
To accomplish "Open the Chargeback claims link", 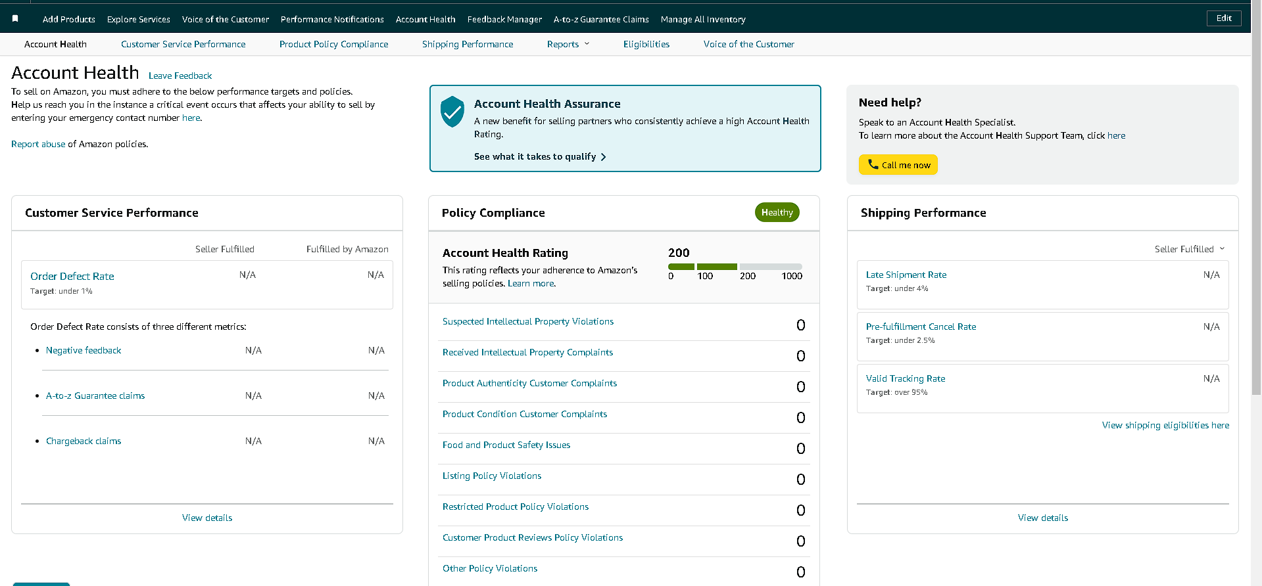I will pyautogui.click(x=84, y=441).
